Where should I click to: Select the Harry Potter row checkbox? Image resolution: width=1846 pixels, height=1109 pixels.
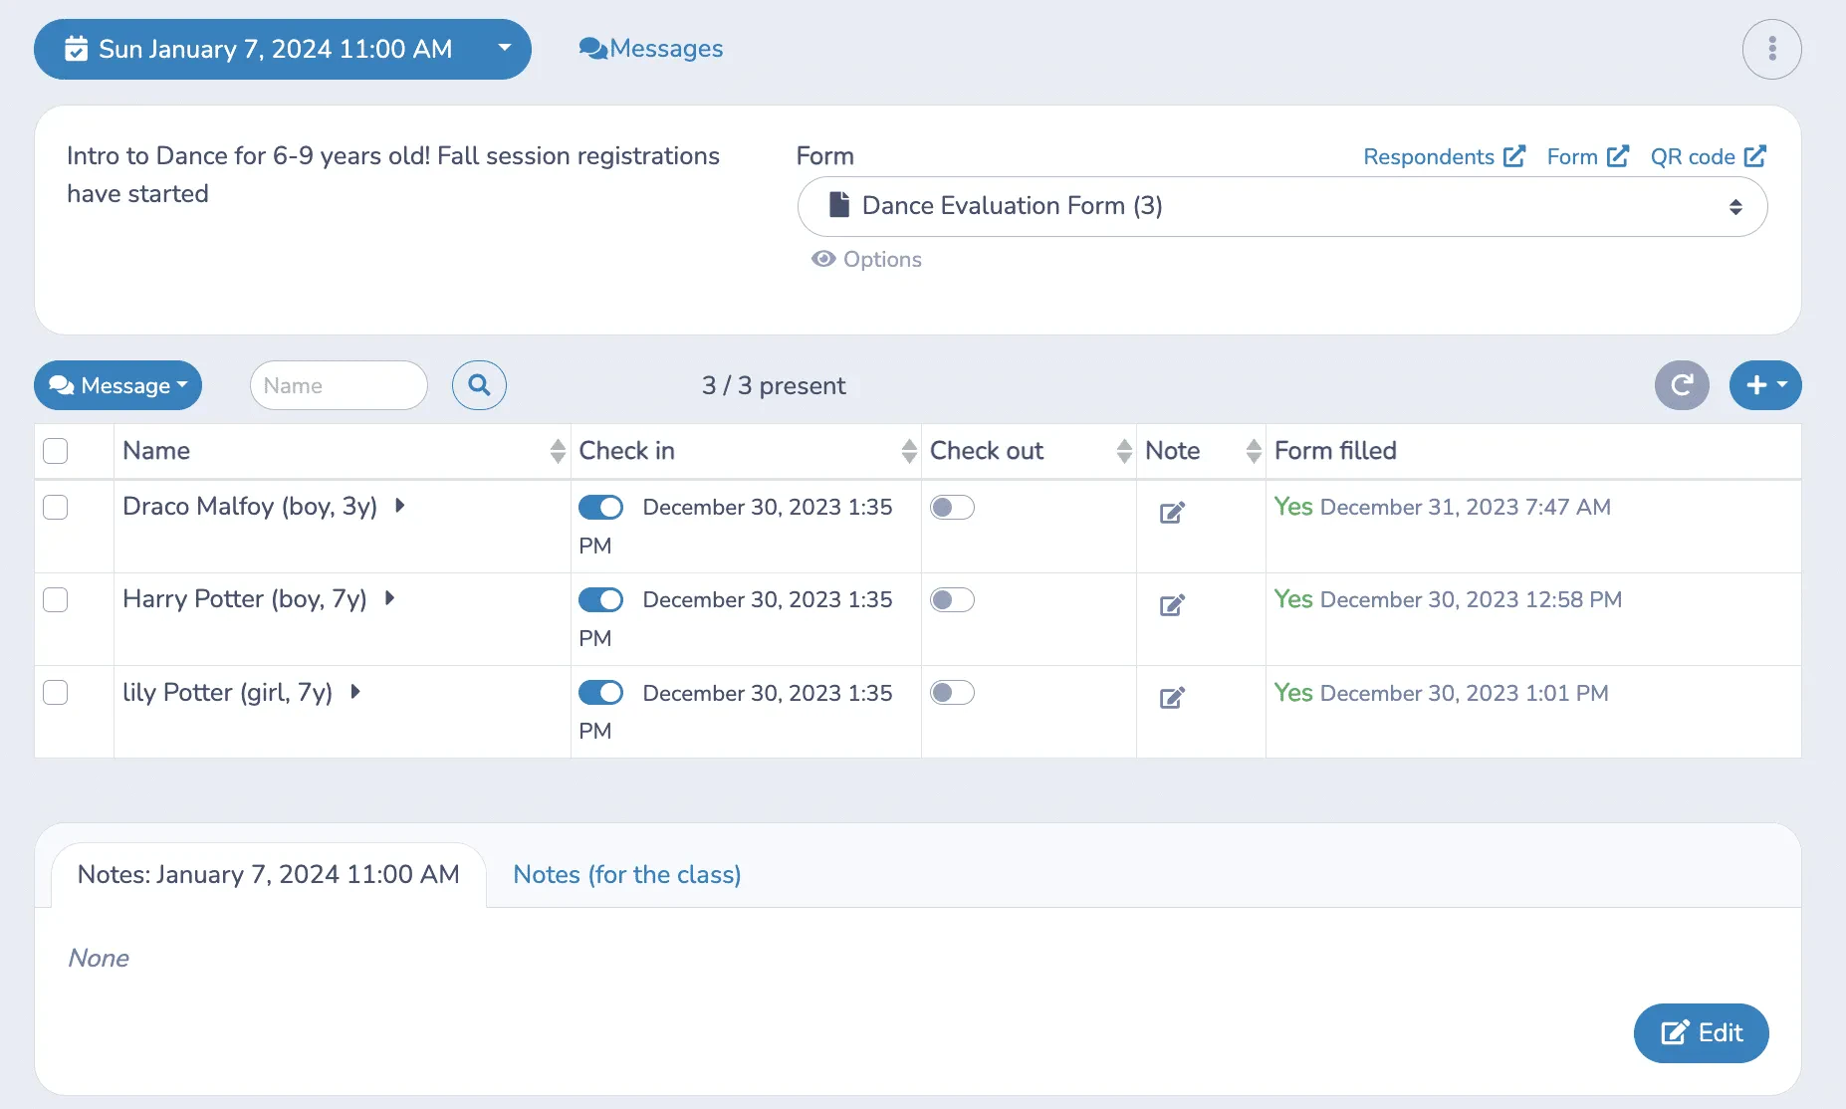(56, 599)
